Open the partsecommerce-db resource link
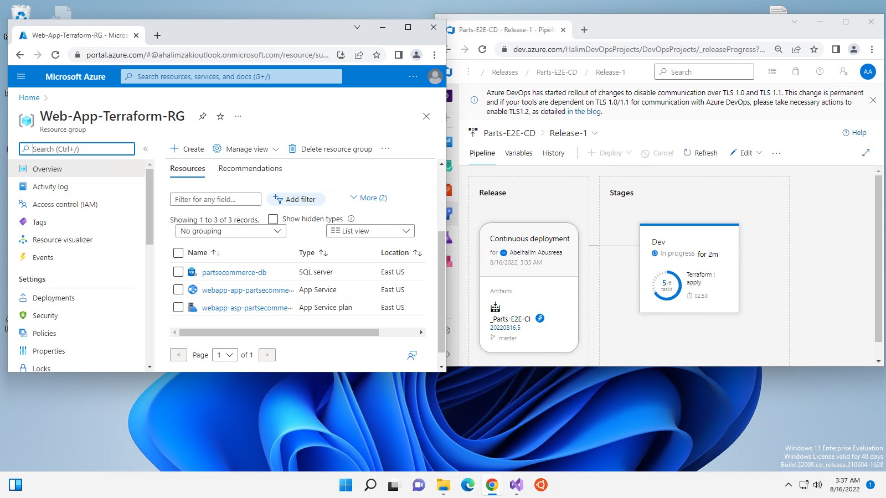Screen dimensions: 886x498 [234, 272]
